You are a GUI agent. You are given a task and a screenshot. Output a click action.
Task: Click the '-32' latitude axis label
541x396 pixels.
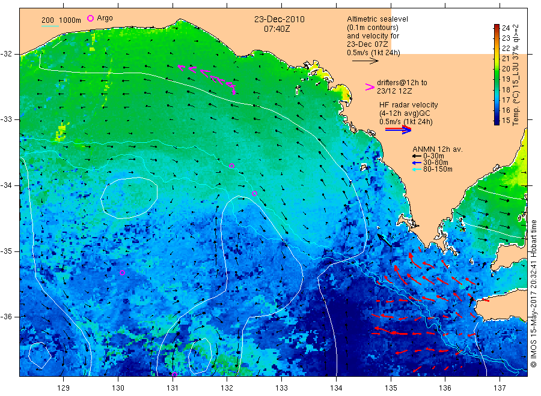pos(6,54)
